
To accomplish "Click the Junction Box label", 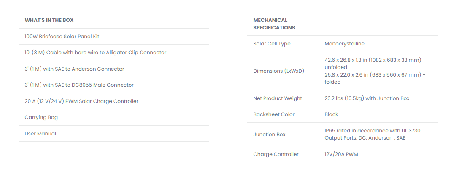I will 269,135.
